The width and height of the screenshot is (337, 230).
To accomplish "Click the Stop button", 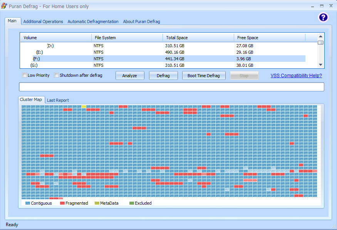I will pos(244,76).
